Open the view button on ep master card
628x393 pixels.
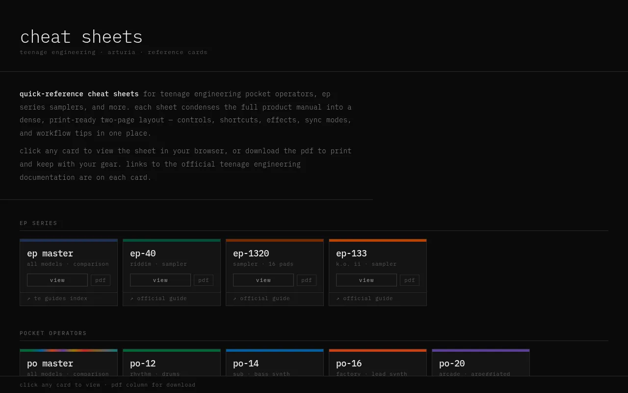tap(57, 280)
